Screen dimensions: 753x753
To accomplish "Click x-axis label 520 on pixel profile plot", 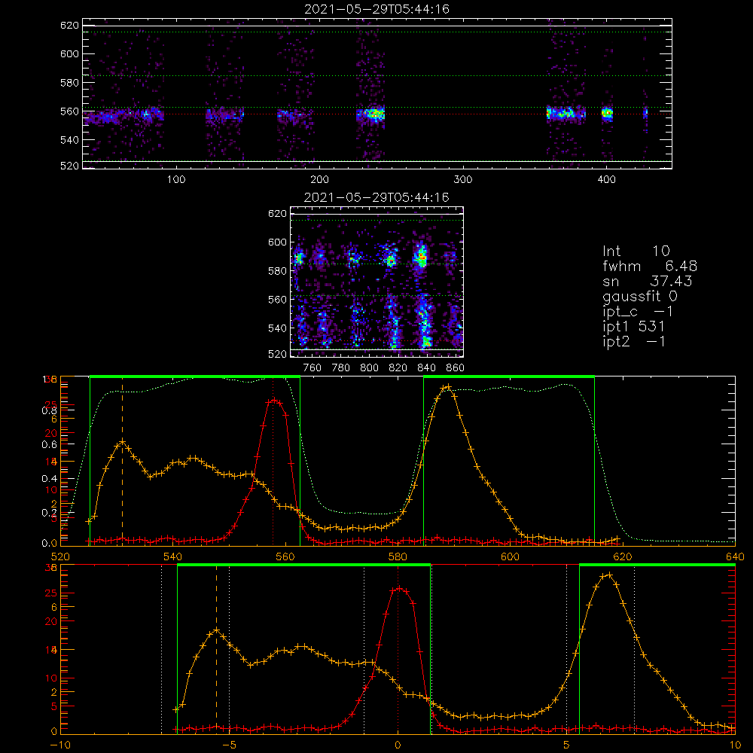I will [60, 557].
